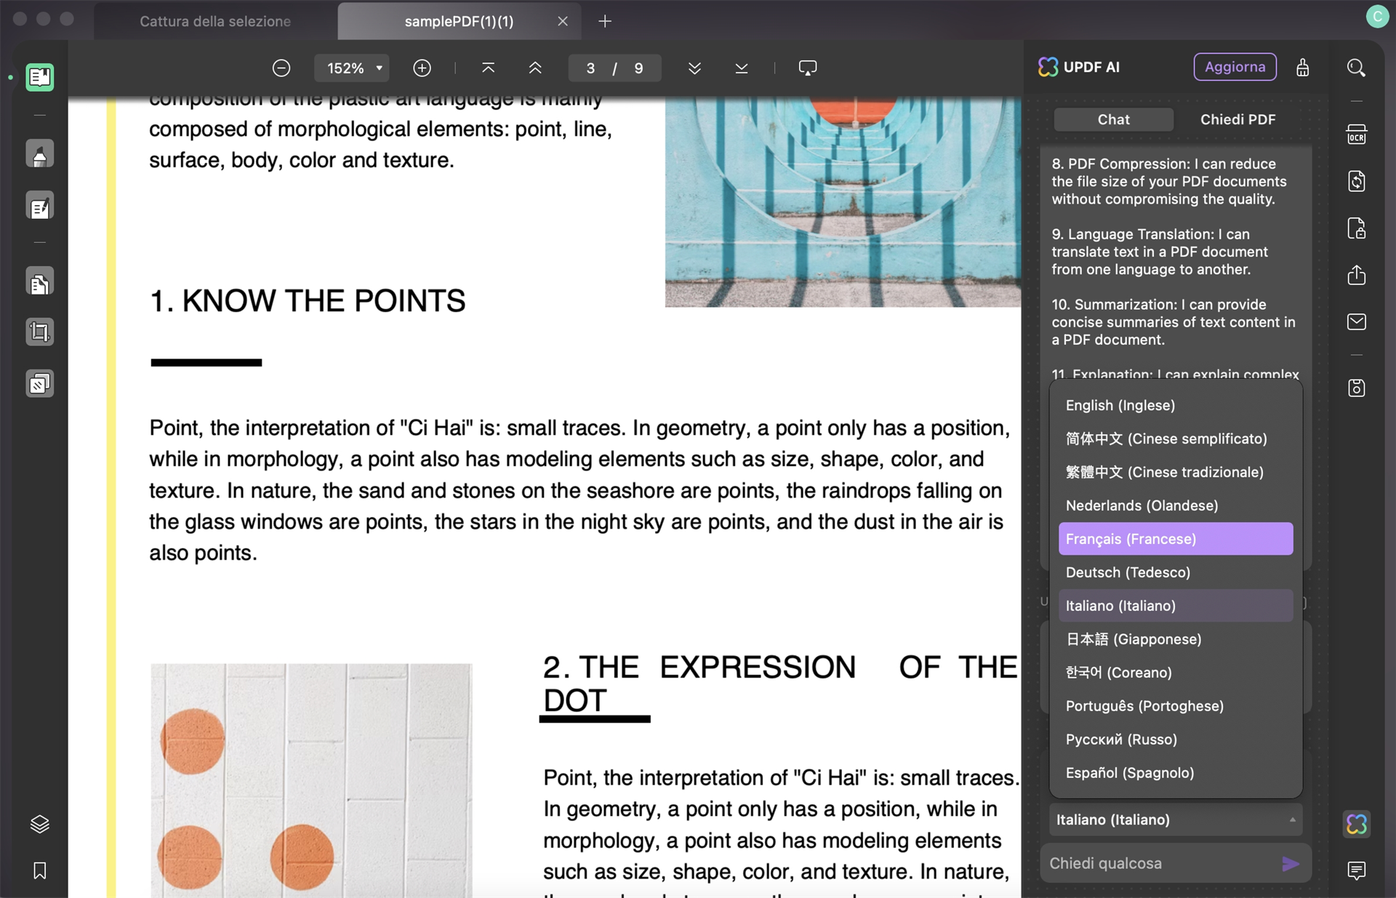
Task: Click send arrow in chat box
Action: (x=1290, y=863)
